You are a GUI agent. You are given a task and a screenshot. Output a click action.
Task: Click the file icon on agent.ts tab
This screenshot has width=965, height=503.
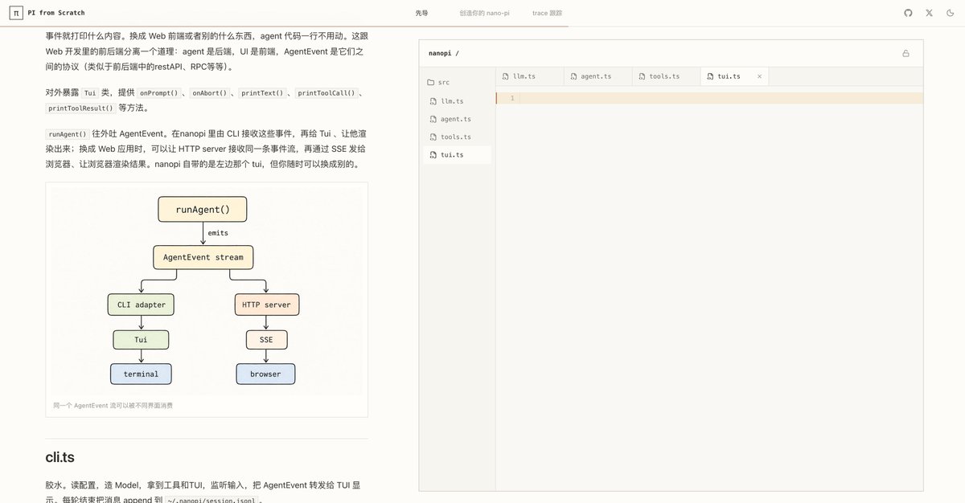[x=573, y=76]
